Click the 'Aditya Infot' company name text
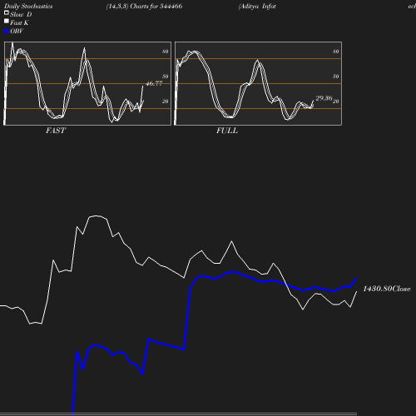Image resolution: width=416 pixels, height=416 pixels. [257, 7]
